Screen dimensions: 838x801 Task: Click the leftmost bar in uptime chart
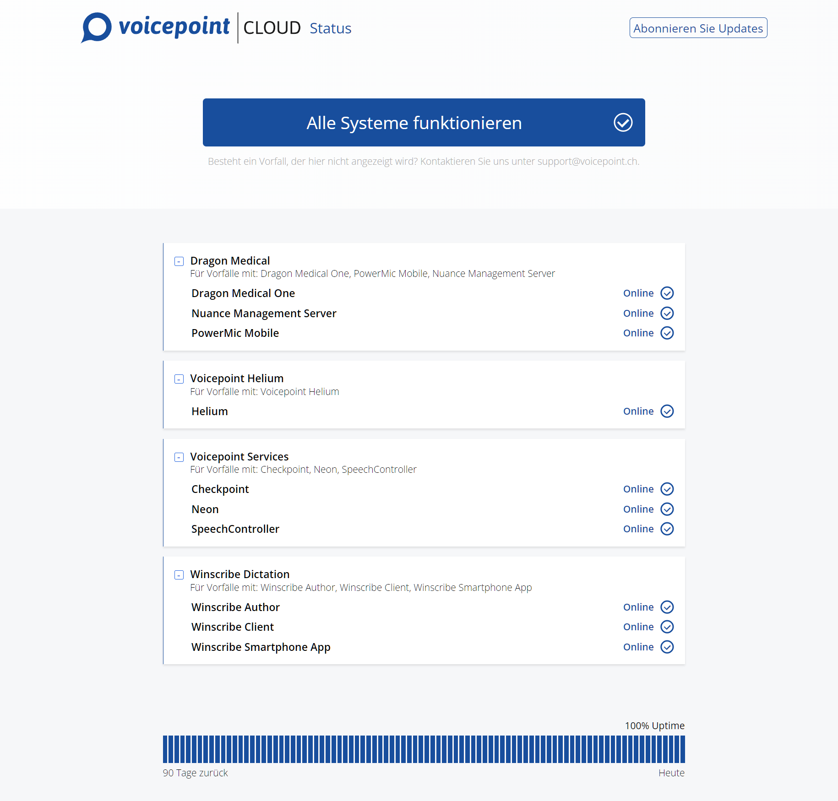coord(165,749)
